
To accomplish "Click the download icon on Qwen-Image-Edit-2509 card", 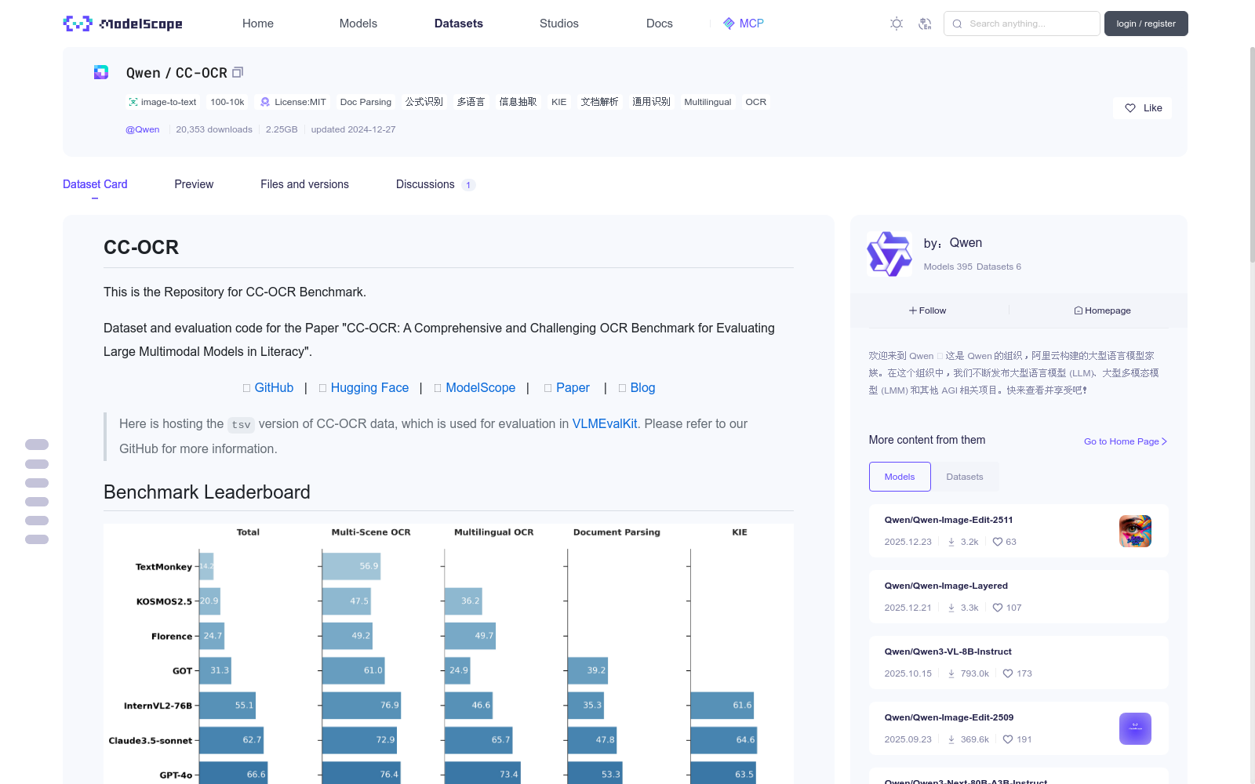I will pyautogui.click(x=951, y=739).
